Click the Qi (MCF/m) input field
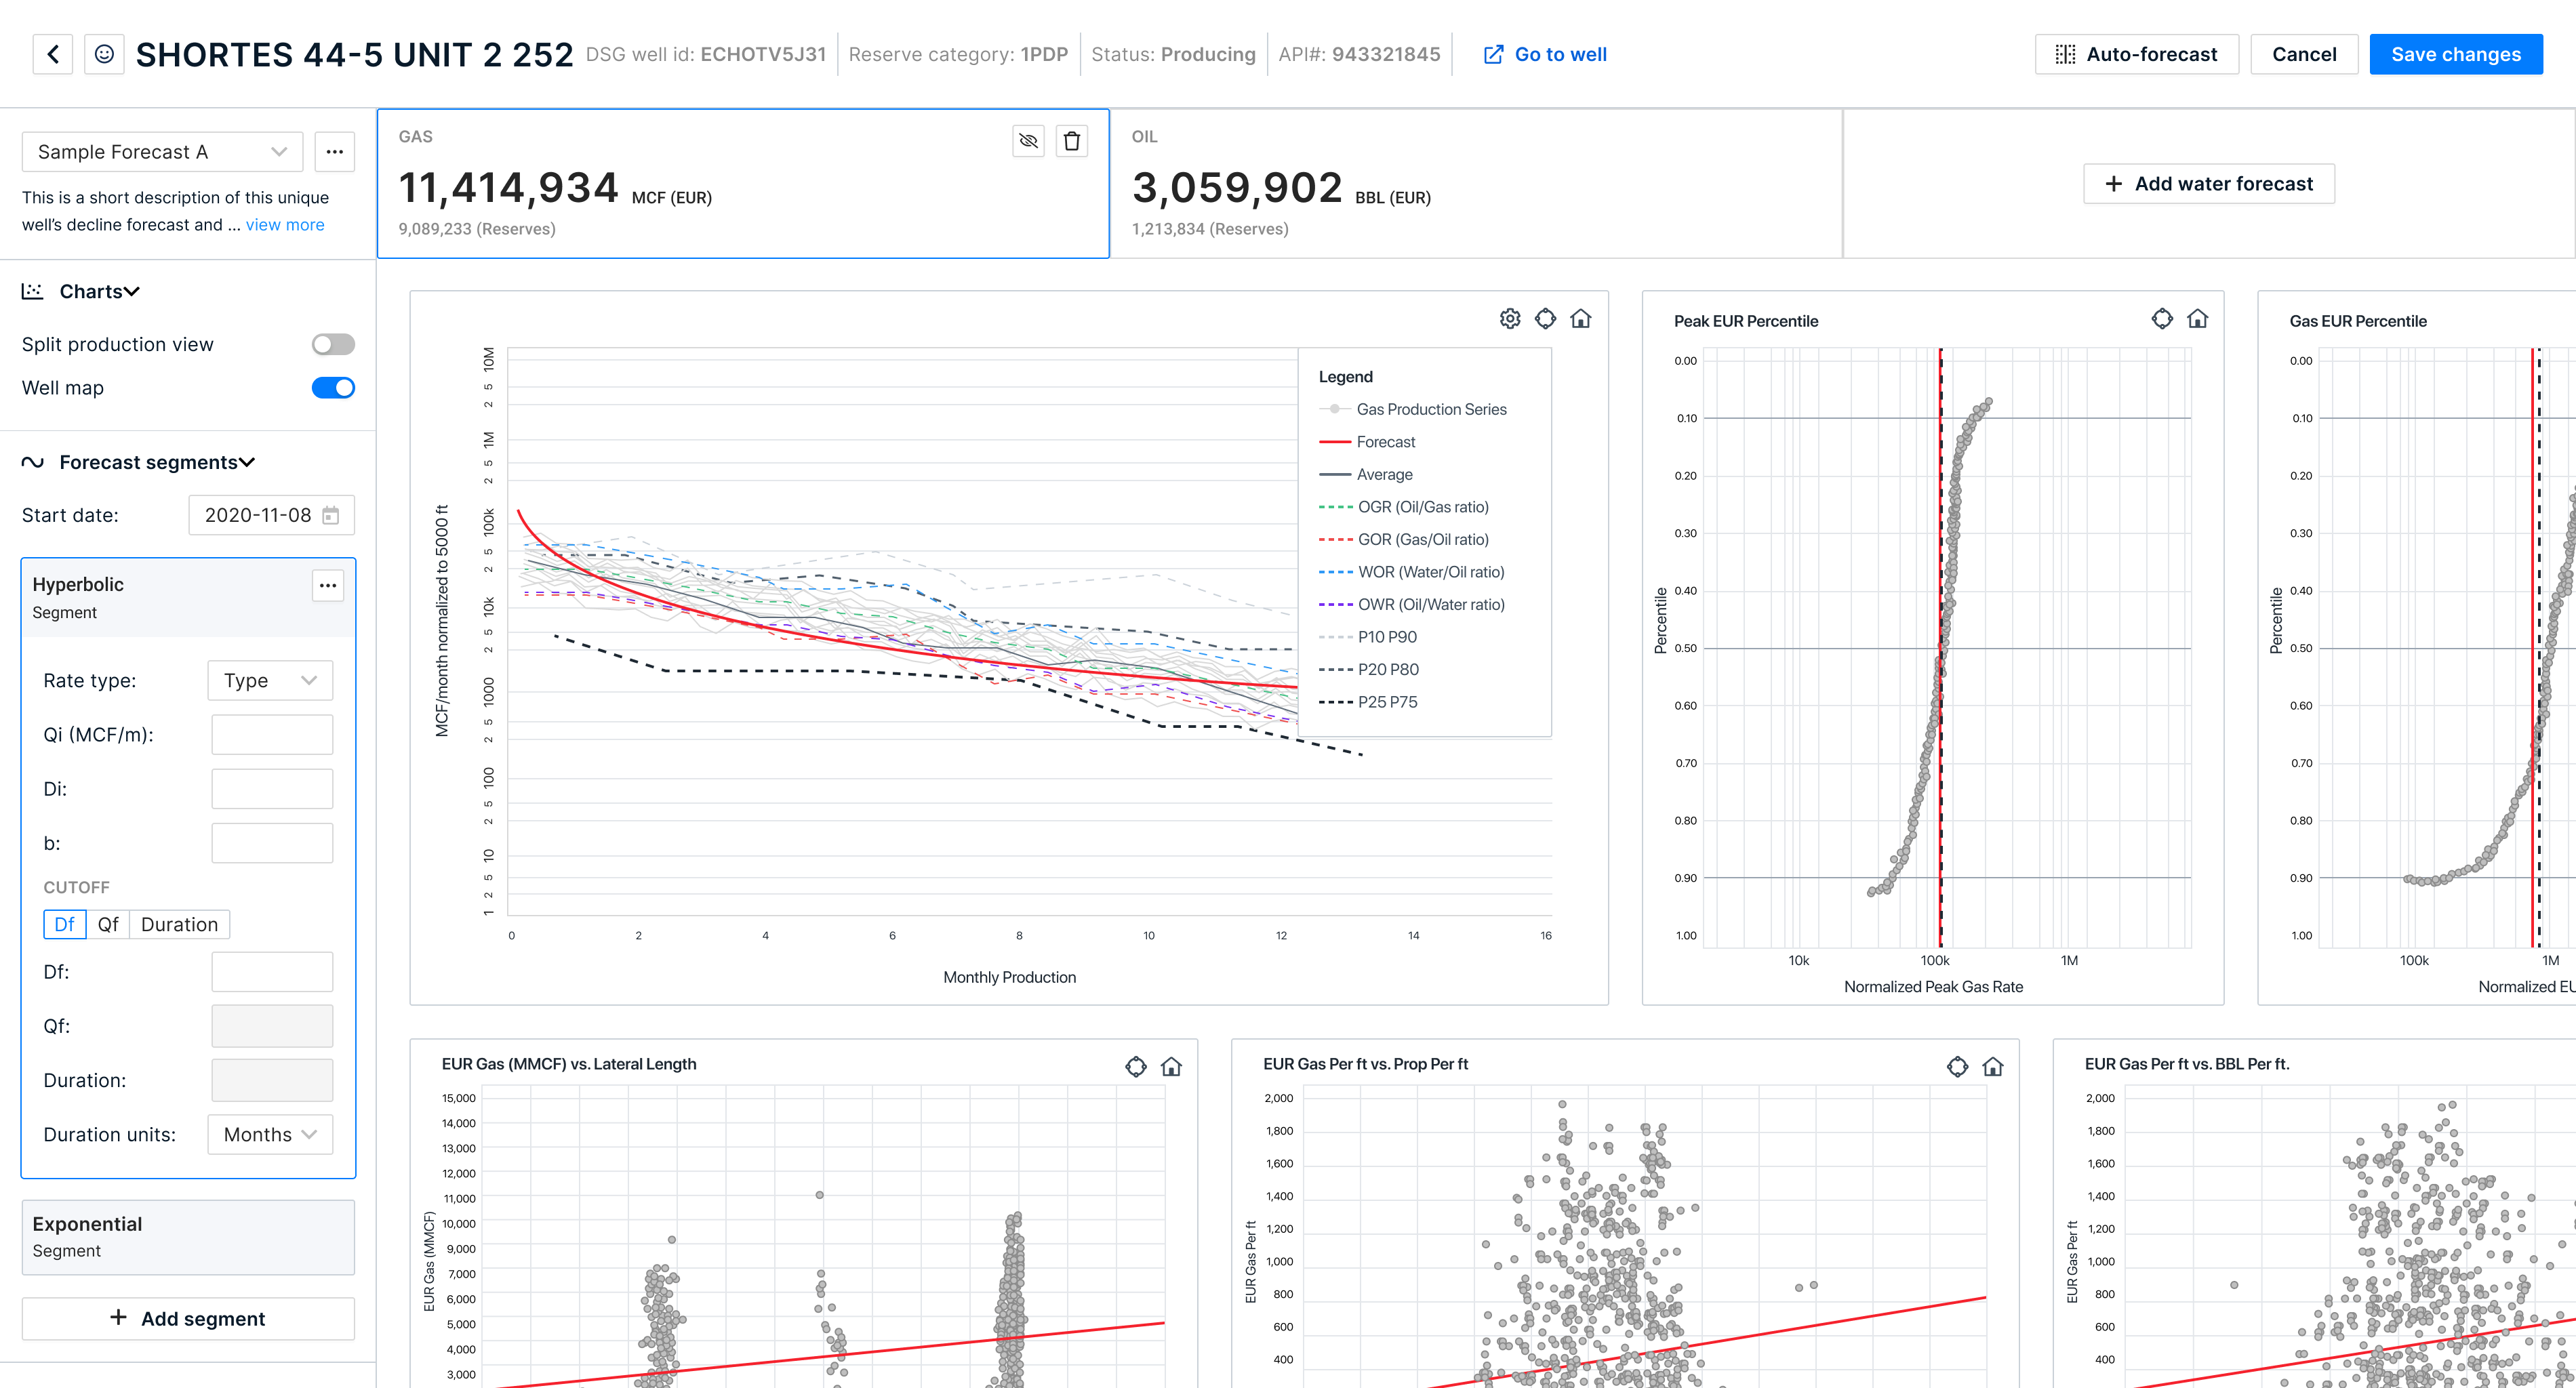2576x1388 pixels. coord(272,734)
